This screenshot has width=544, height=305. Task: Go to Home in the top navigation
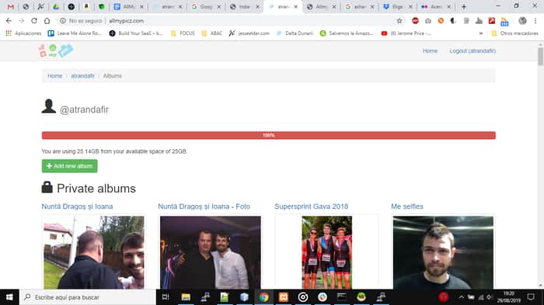tap(431, 51)
